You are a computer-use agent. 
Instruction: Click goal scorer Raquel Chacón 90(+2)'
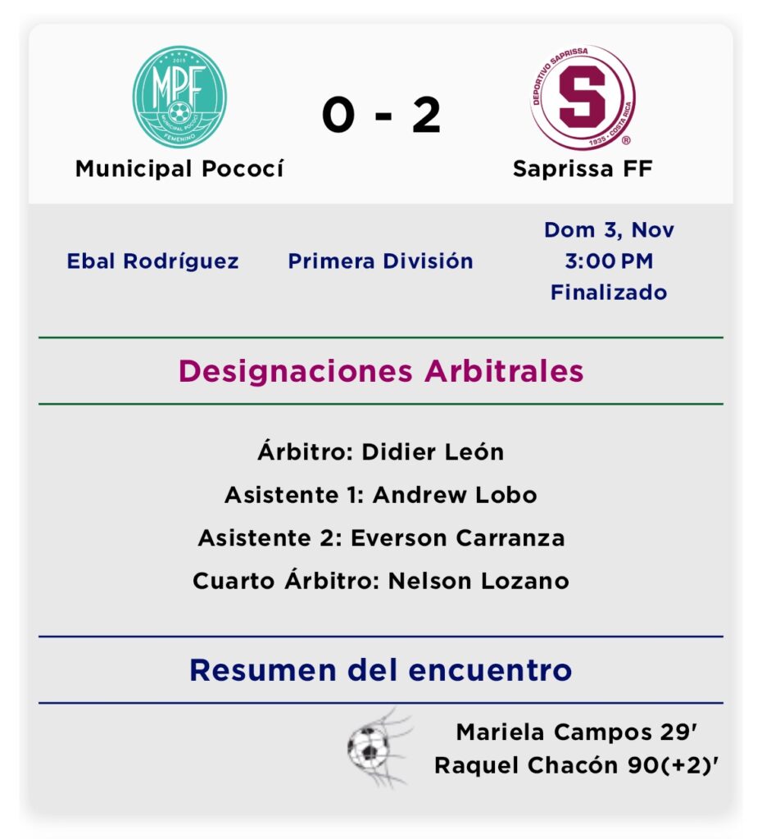pyautogui.click(x=578, y=765)
